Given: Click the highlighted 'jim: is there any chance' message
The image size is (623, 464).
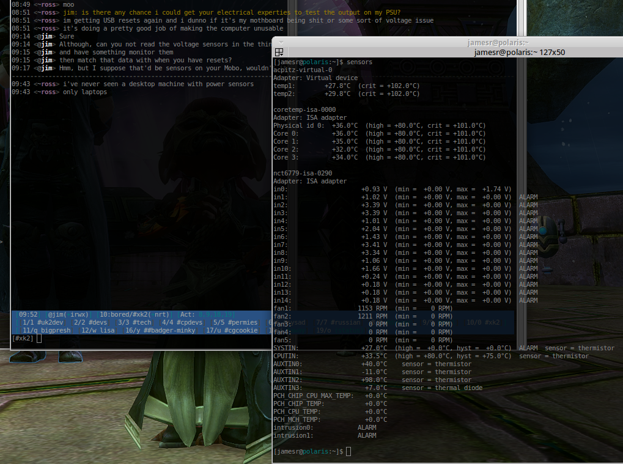Looking at the screenshot, I should [232, 12].
